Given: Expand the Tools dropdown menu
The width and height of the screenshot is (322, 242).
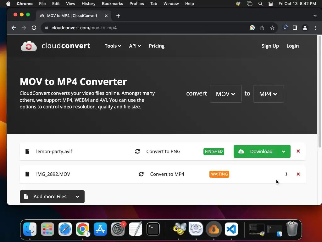Looking at the screenshot, I should tap(113, 46).
